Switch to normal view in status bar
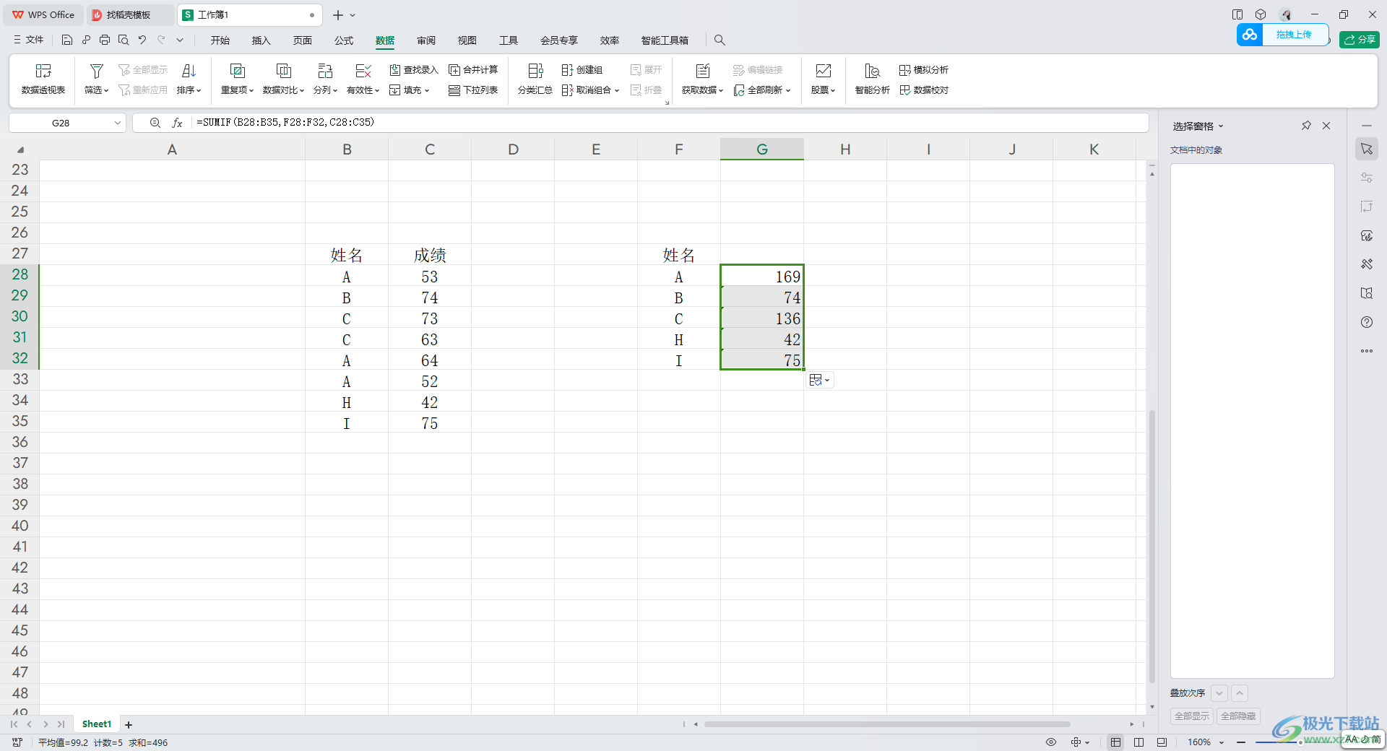Image resolution: width=1387 pixels, height=751 pixels. pos(1116,742)
